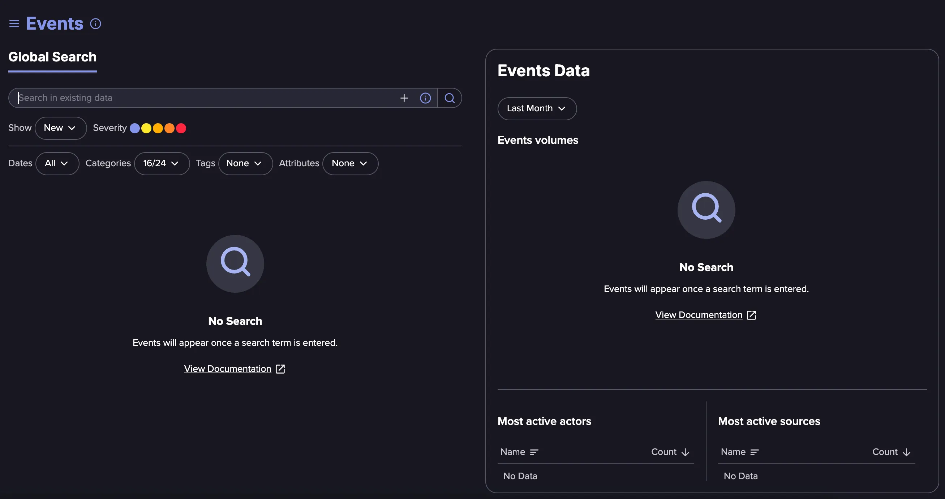Toggle the blue severity filter dot
Screen dimensions: 945x499
(x=135, y=128)
